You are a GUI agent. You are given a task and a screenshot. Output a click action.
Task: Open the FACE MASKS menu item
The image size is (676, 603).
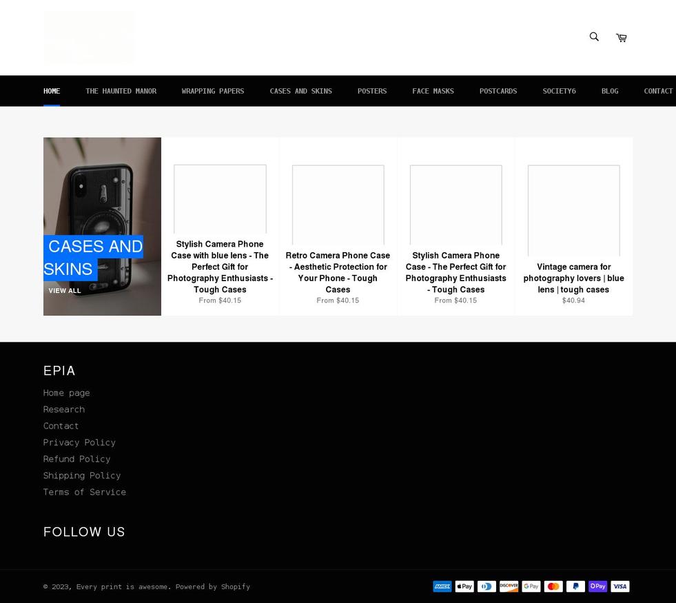click(x=433, y=91)
